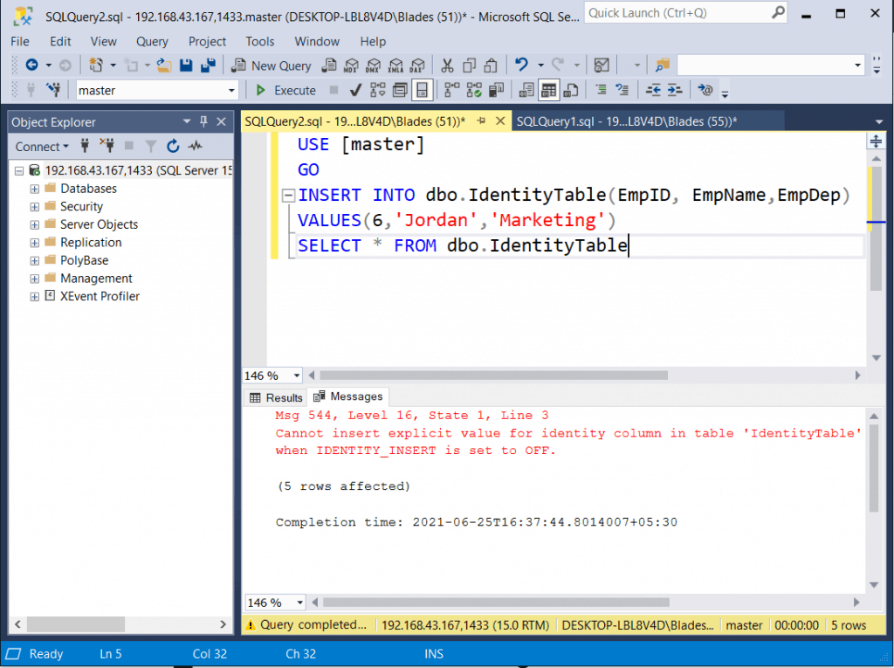The height and width of the screenshot is (668, 894).
Task: Open the Query menu
Action: tap(152, 41)
